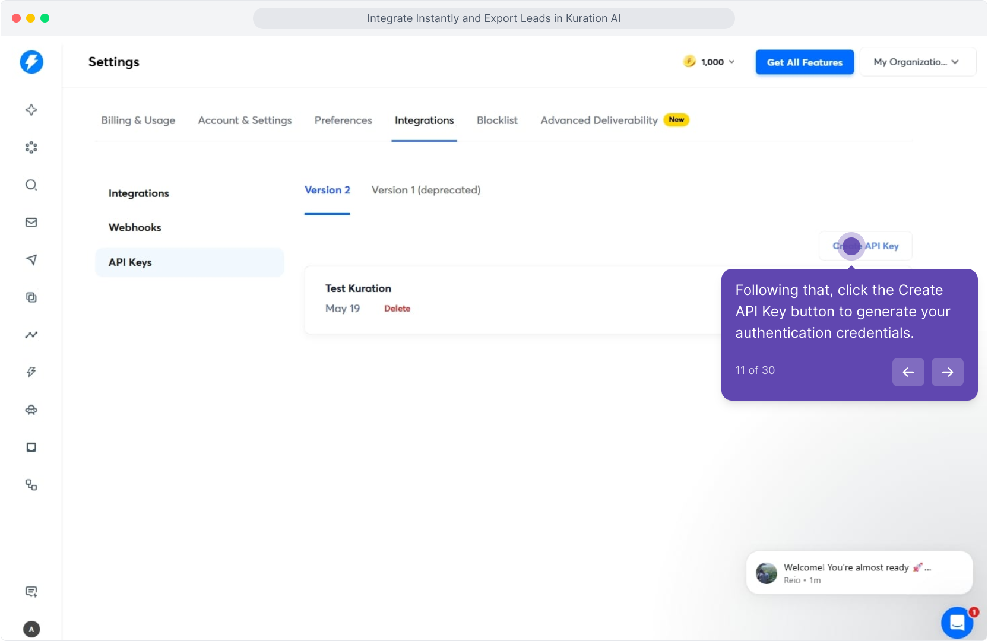The width and height of the screenshot is (988, 641).
Task: Open the Blocklist tab
Action: 497,120
